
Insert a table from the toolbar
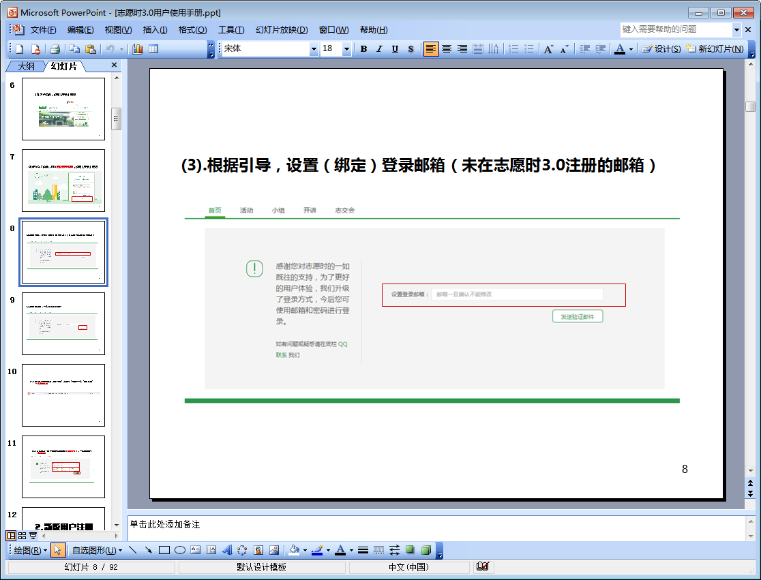[153, 49]
